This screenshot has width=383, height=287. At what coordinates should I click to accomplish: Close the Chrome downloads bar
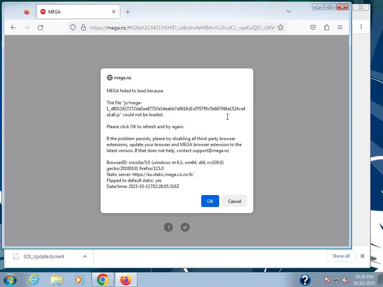coord(362,256)
